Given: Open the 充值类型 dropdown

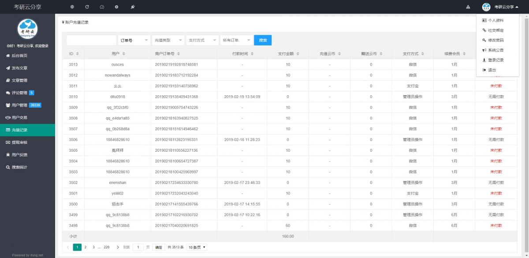Looking at the screenshot, I should pos(168,40).
